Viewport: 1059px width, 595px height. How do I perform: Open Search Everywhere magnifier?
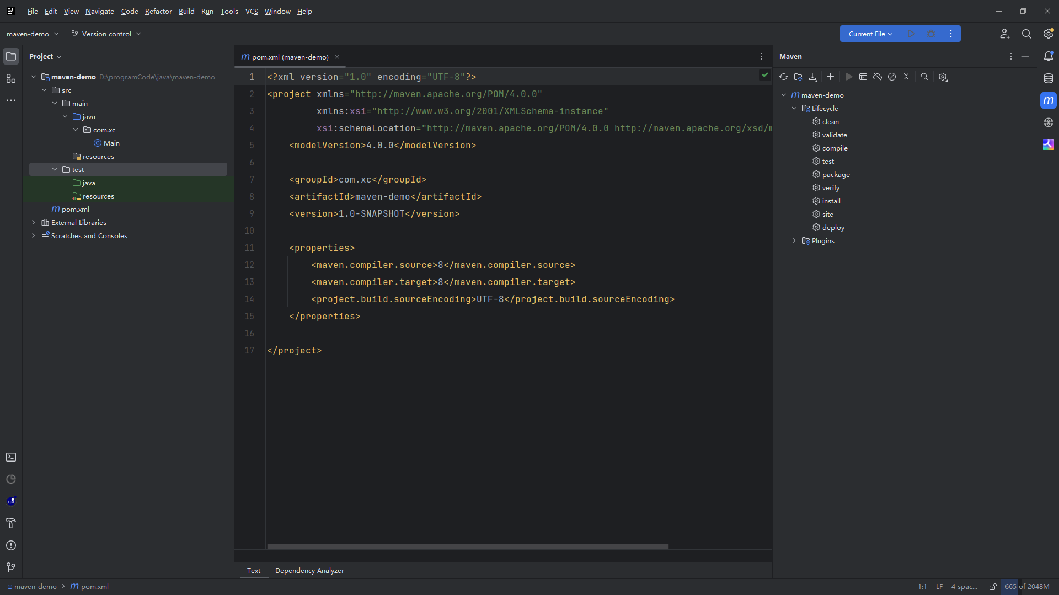[1026, 34]
